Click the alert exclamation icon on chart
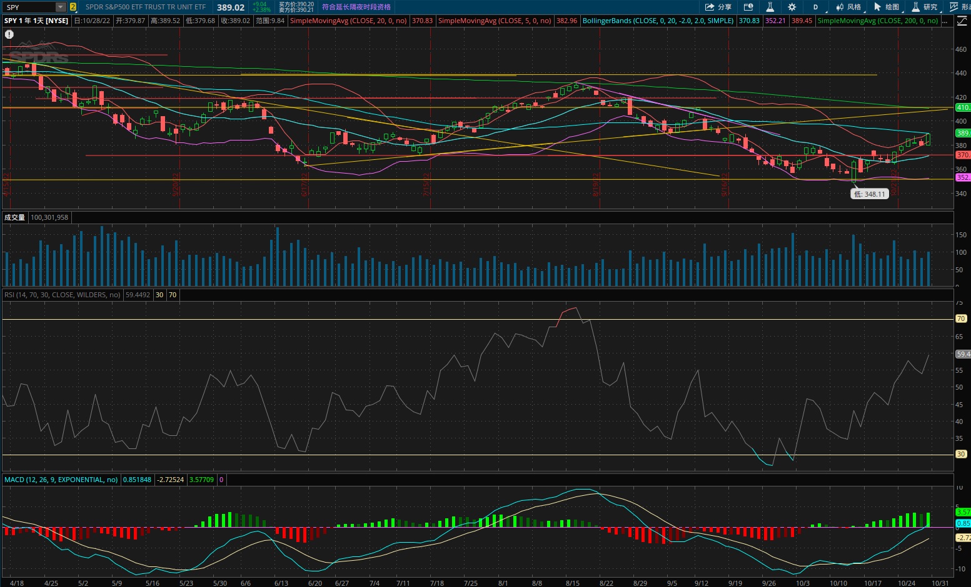Viewport: 971px width, 587px height. 9,34
